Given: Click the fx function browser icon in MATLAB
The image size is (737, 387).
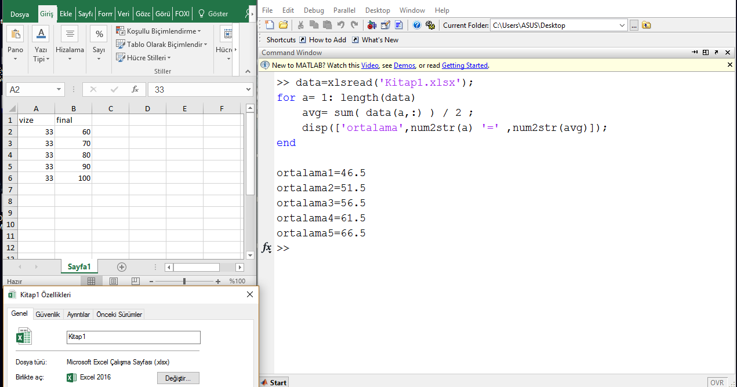Looking at the screenshot, I should click(x=267, y=248).
